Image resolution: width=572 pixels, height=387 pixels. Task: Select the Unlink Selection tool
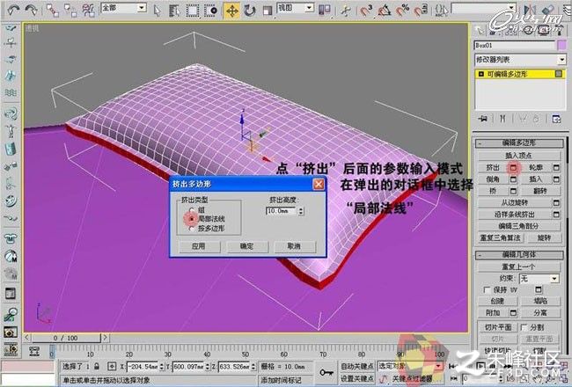[70, 11]
